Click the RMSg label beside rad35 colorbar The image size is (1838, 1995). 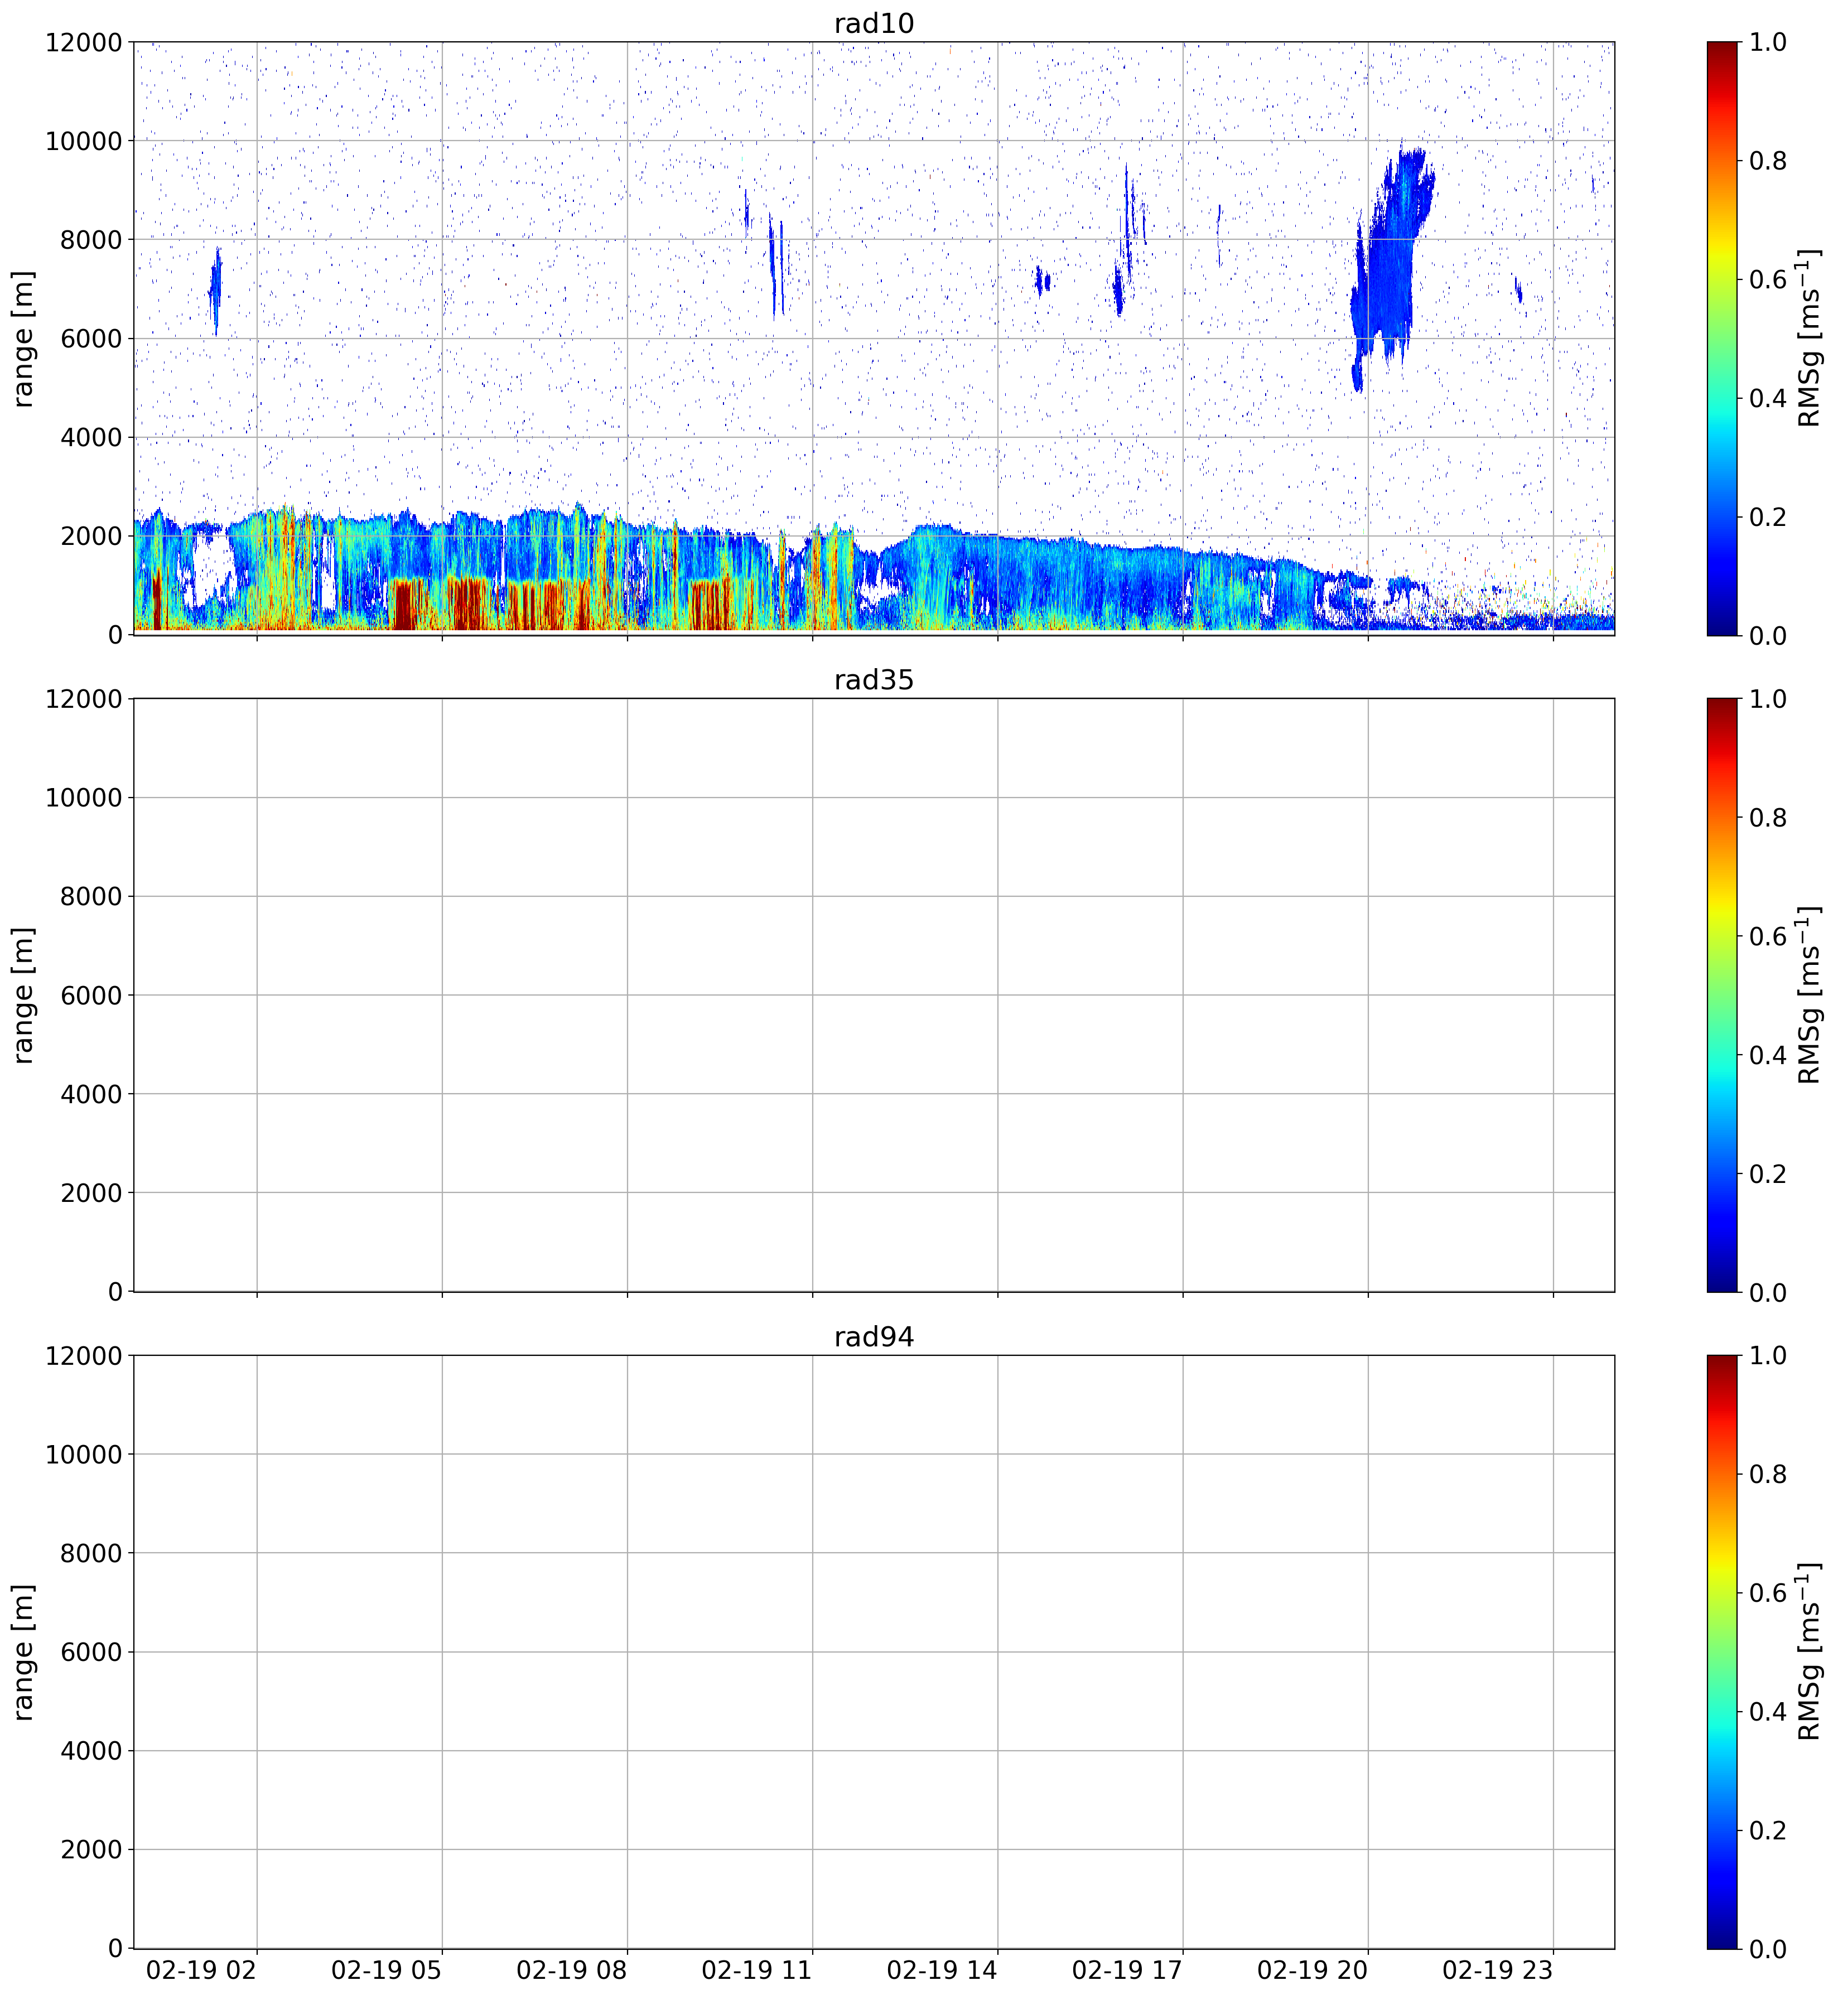[x=1809, y=994]
